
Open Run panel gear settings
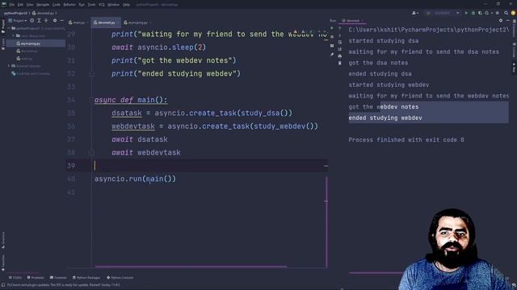point(501,21)
